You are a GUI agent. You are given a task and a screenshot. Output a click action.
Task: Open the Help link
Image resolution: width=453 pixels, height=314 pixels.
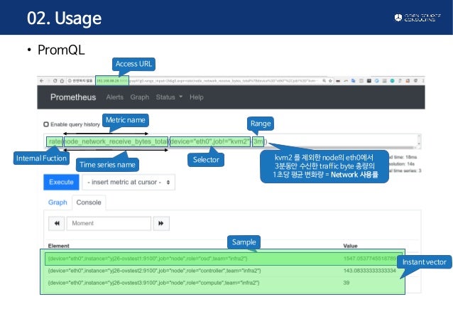[197, 97]
